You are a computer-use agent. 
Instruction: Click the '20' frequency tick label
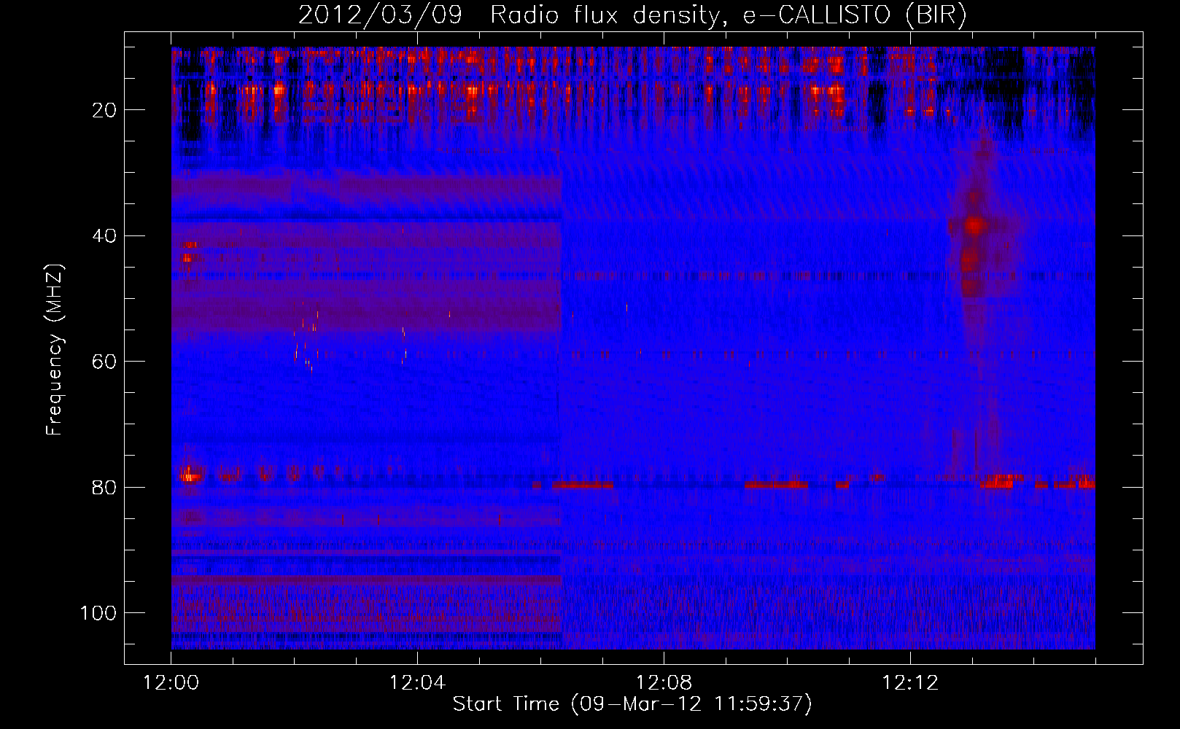[x=105, y=110]
